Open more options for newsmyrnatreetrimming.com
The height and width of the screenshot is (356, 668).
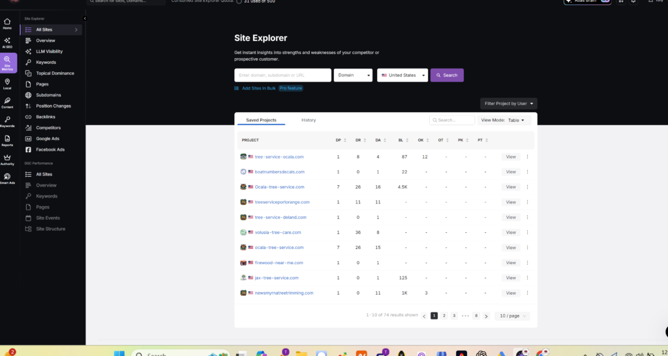coord(527,293)
